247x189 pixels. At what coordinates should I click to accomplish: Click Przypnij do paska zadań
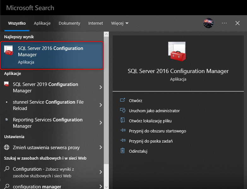coord(151,141)
